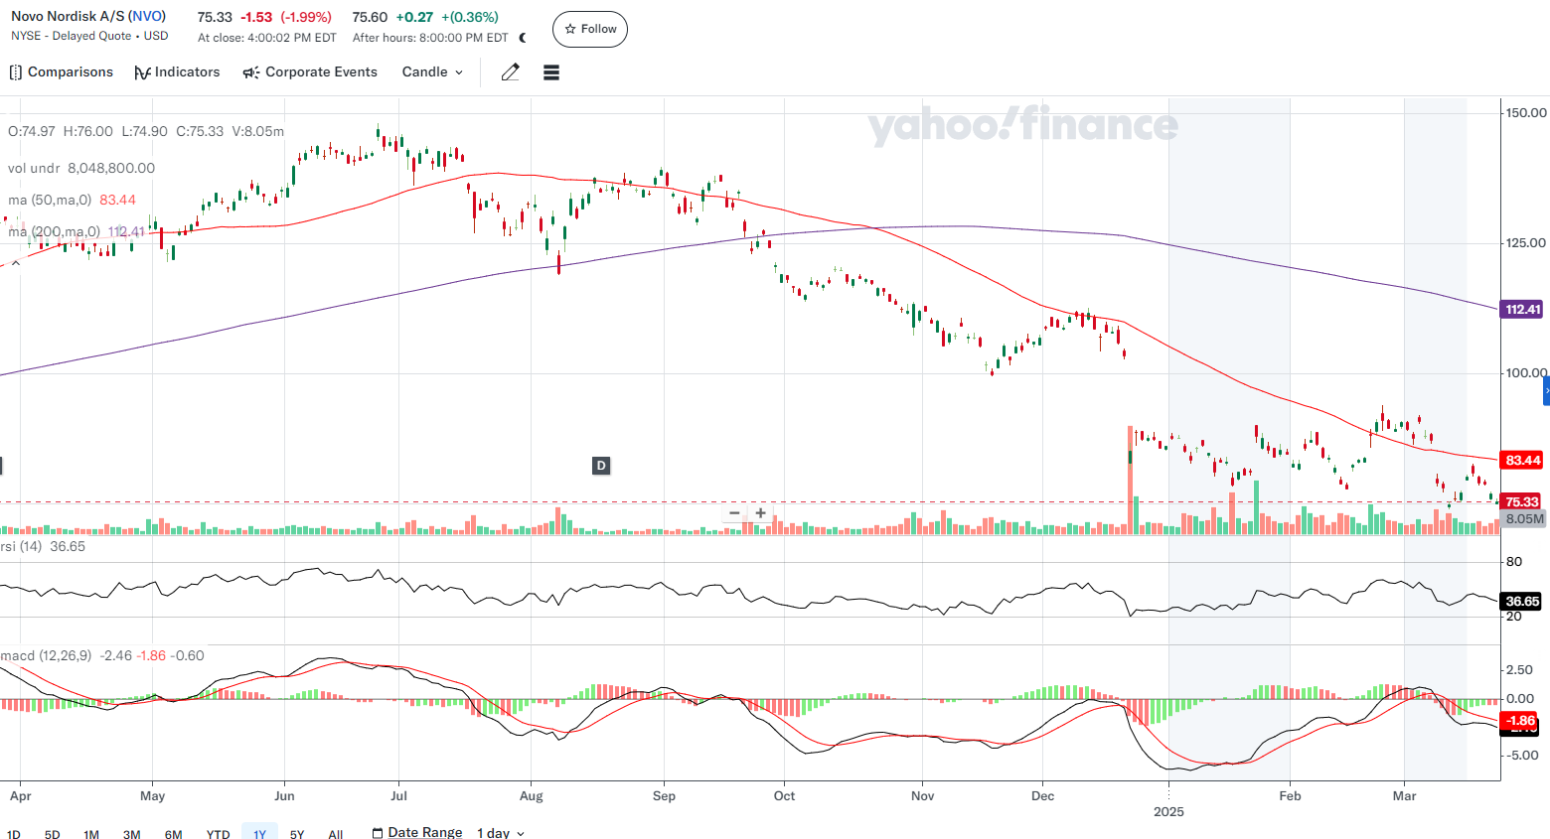Open the Indicators menu
Image resolution: width=1550 pixels, height=839 pixels.
(177, 72)
